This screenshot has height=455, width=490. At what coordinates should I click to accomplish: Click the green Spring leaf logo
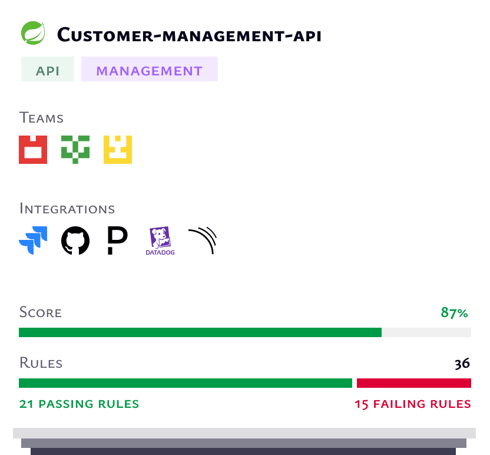[x=33, y=34]
